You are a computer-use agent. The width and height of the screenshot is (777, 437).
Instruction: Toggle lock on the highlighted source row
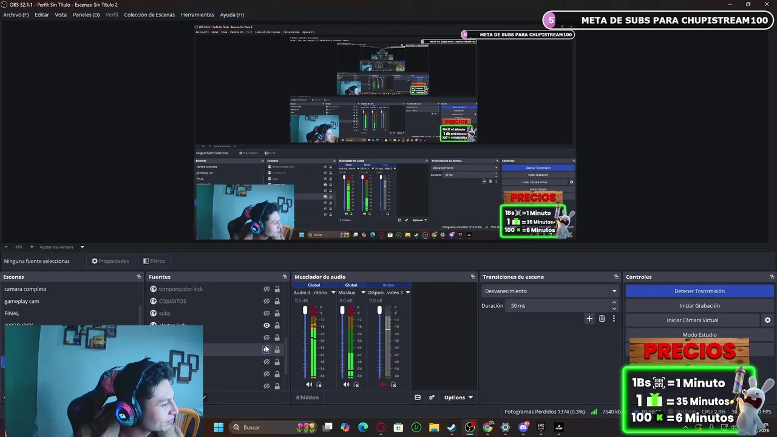[x=277, y=350]
